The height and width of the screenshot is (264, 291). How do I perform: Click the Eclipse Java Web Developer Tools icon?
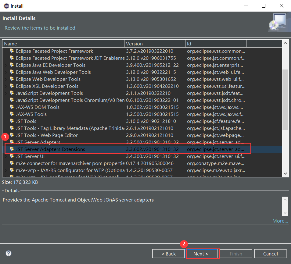pyautogui.click(x=12, y=72)
